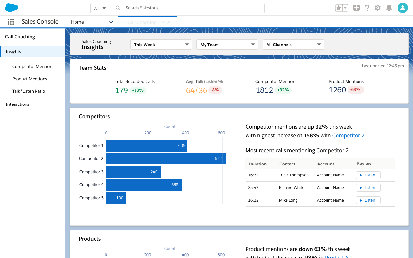View notifications bell icon
The image size is (413, 258).
pos(389,8)
